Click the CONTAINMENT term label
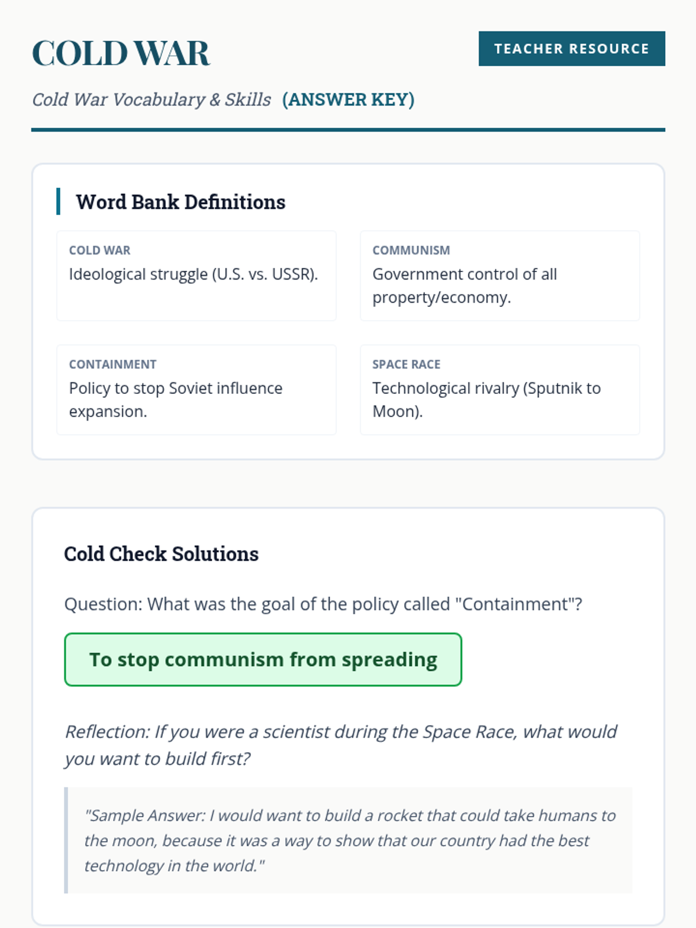 click(113, 364)
